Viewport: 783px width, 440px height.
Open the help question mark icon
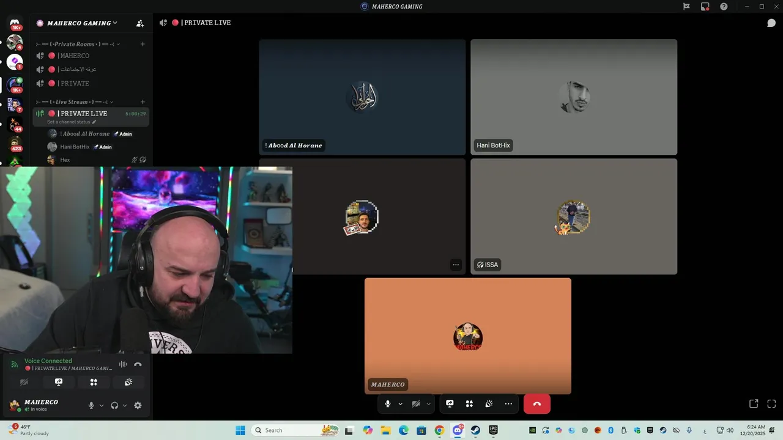click(724, 6)
